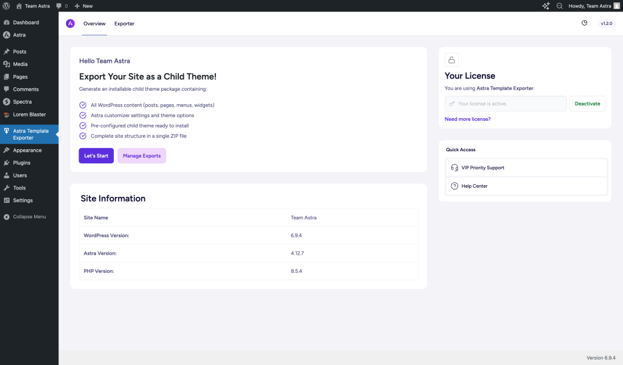Click the Manage Exports button
The height and width of the screenshot is (365, 623).
tap(142, 156)
